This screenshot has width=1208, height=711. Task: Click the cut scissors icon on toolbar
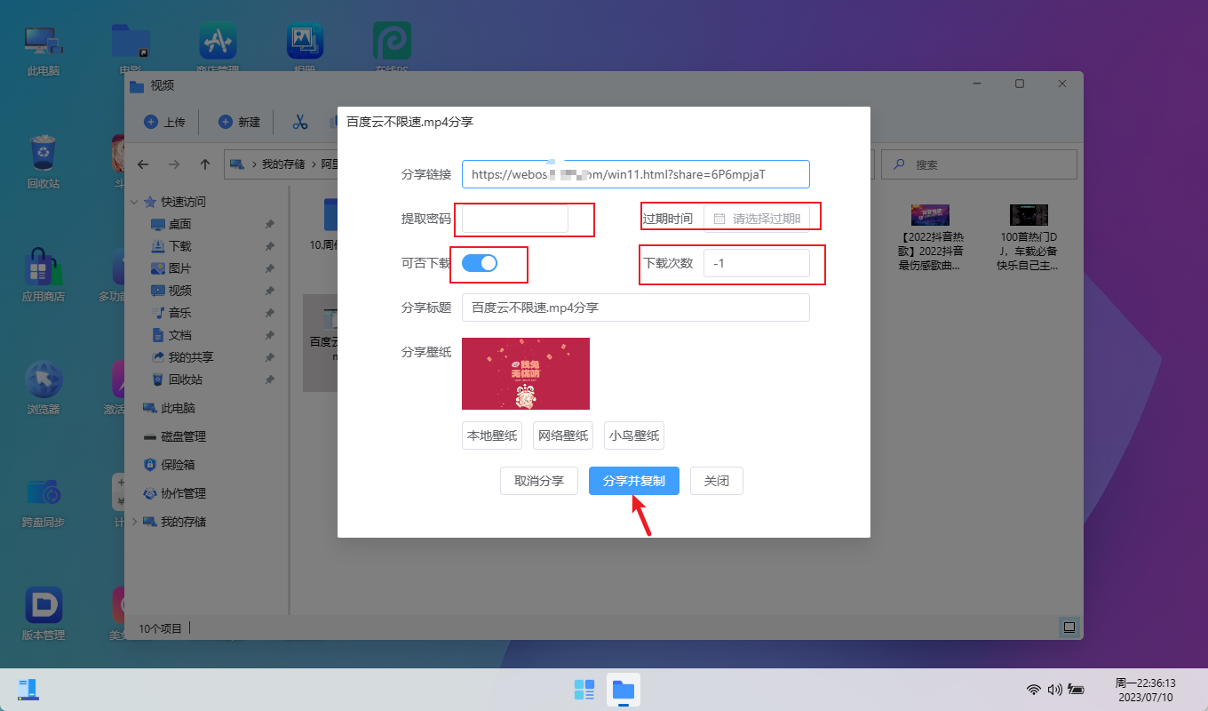coord(299,122)
